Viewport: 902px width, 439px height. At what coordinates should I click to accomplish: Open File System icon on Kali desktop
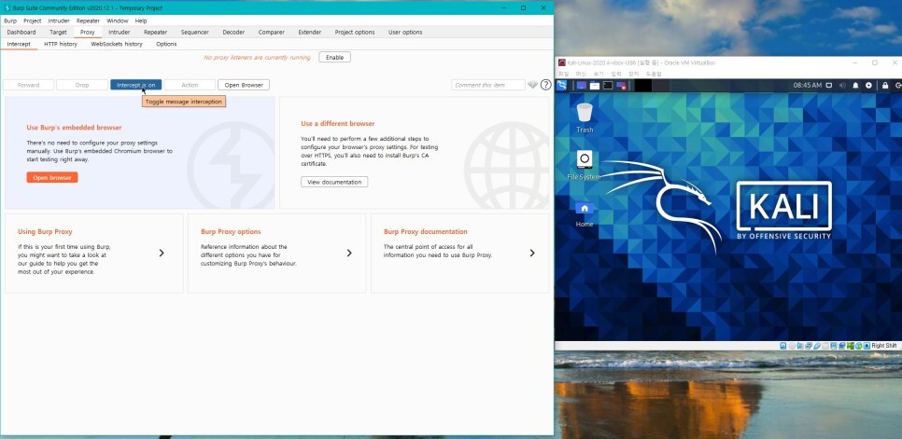pos(585,165)
